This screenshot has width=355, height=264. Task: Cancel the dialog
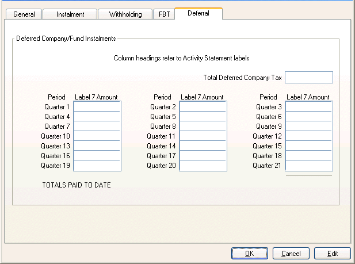click(x=291, y=254)
